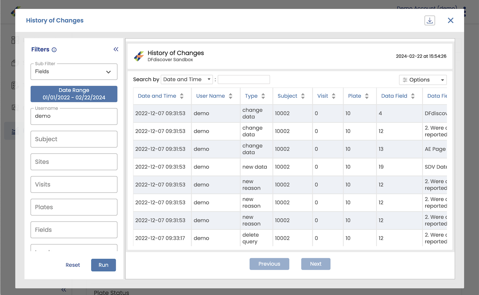Click the Visits filter field
The height and width of the screenshot is (295, 479).
click(x=74, y=184)
